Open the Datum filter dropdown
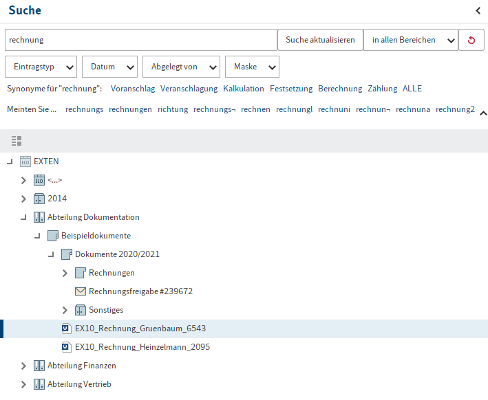The image size is (488, 400). 109,67
